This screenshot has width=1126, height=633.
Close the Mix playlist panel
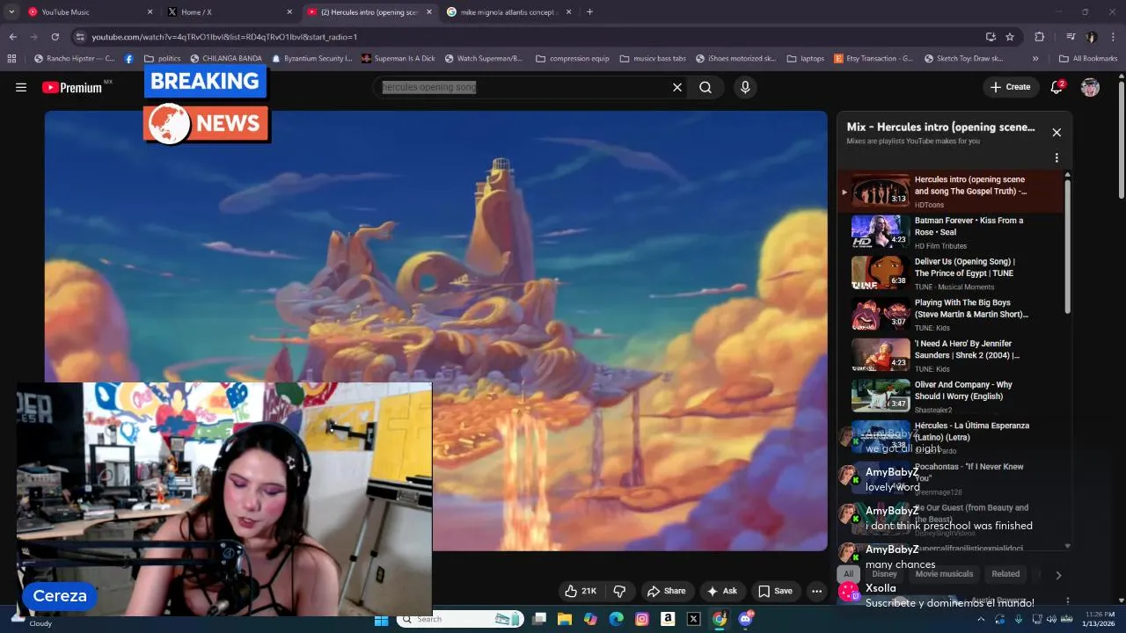1057,132
